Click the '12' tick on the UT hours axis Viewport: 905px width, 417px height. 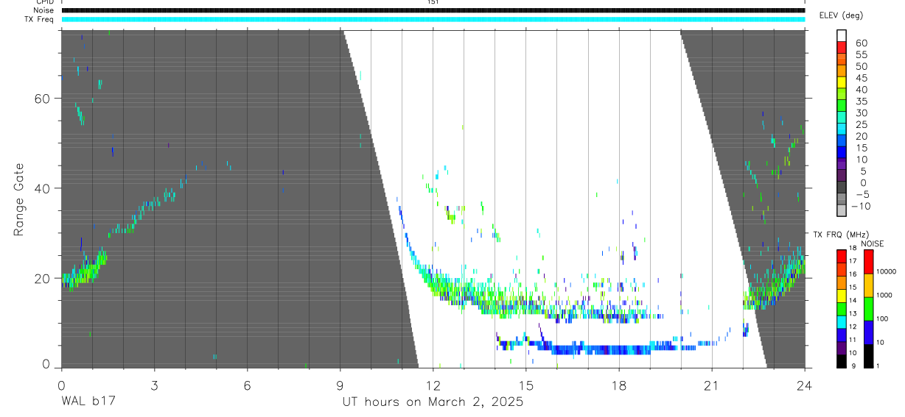(433, 386)
